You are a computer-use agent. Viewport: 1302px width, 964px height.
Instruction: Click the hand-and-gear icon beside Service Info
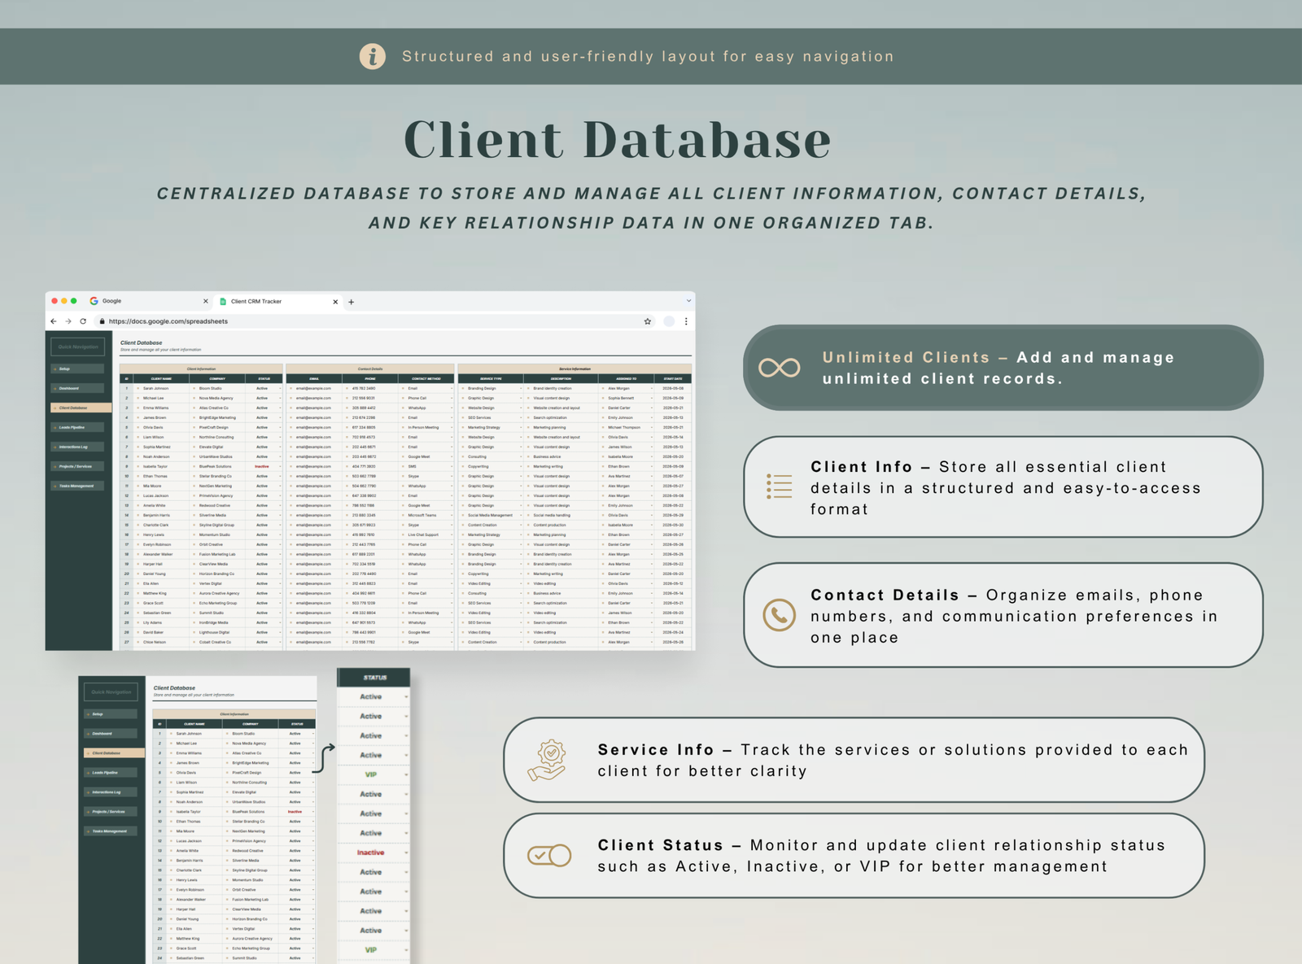click(547, 760)
